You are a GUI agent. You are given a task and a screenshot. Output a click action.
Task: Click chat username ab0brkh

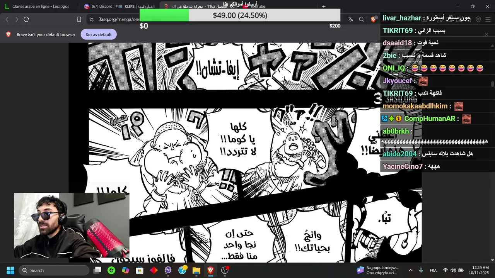click(x=396, y=131)
